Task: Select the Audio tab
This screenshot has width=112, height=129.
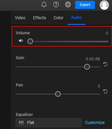Action: point(76,18)
